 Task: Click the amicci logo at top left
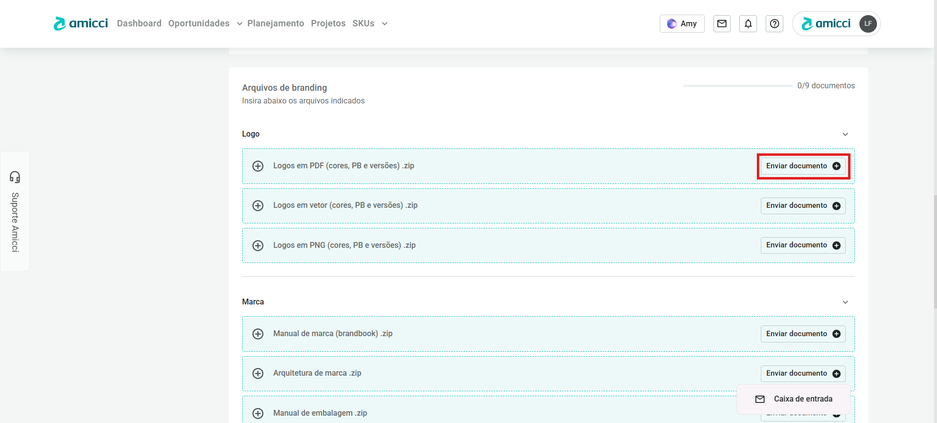point(81,23)
